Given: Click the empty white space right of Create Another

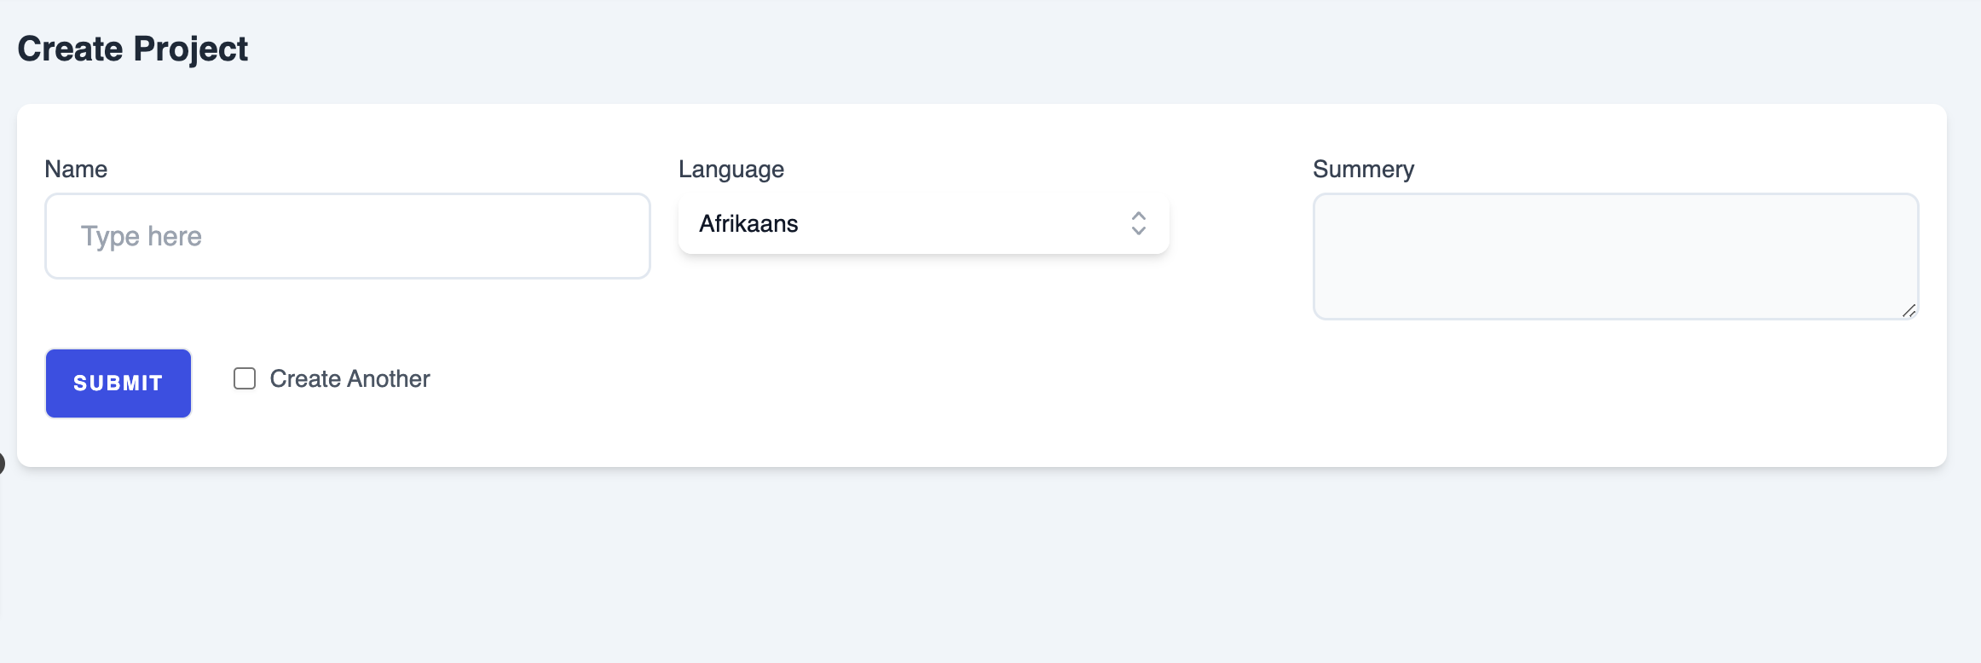Looking at the screenshot, I should point(1108,383).
